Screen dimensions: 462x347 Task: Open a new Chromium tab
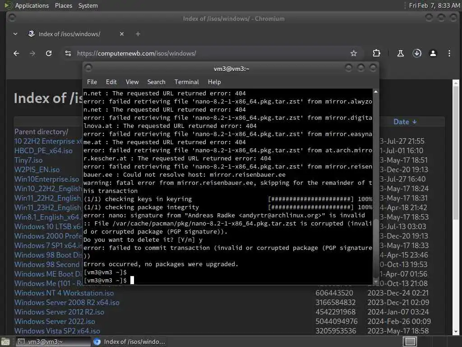[138, 34]
